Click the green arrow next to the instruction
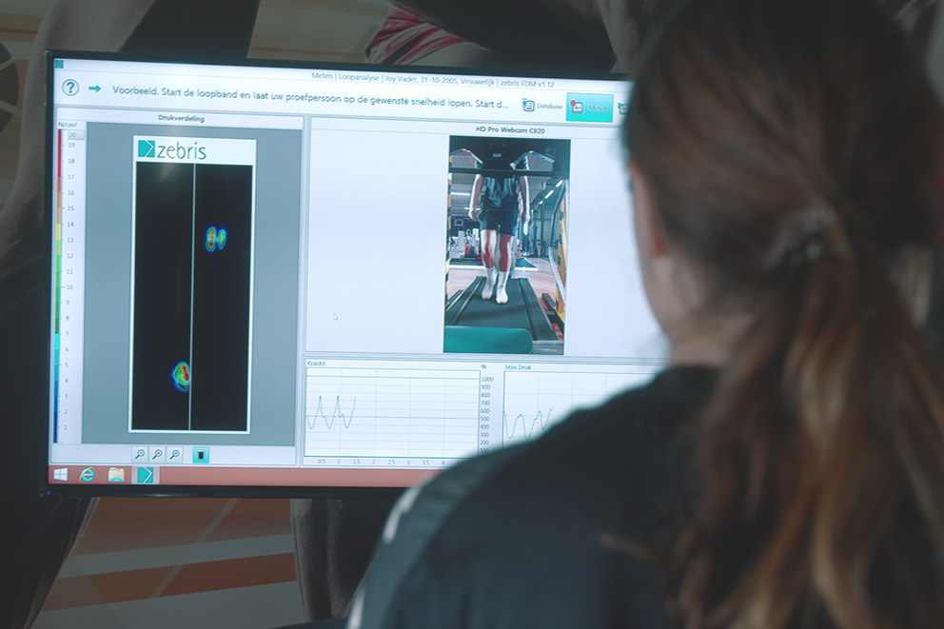The height and width of the screenshot is (629, 944). [94, 89]
